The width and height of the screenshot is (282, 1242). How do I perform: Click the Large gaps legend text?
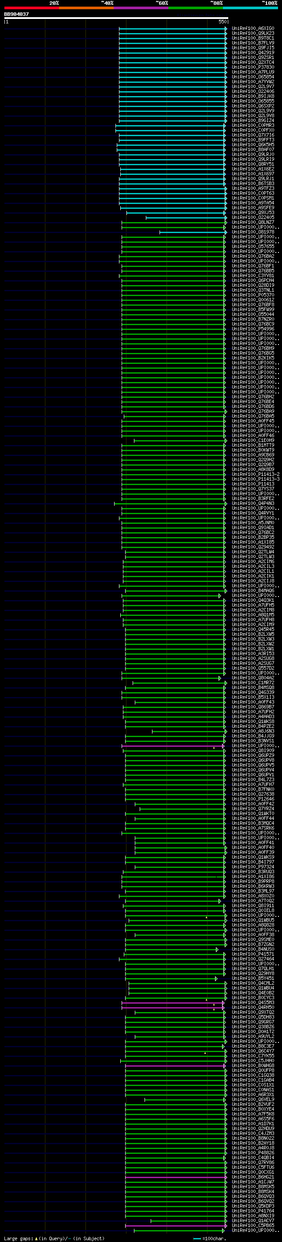[x=54, y=1238]
